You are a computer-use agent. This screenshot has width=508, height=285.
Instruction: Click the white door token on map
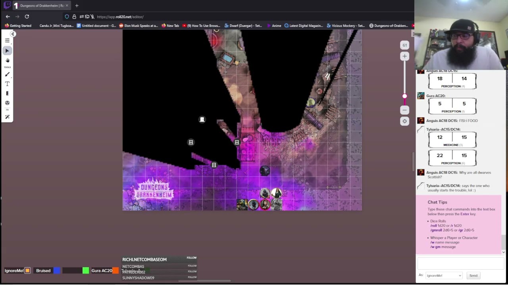[x=202, y=120]
